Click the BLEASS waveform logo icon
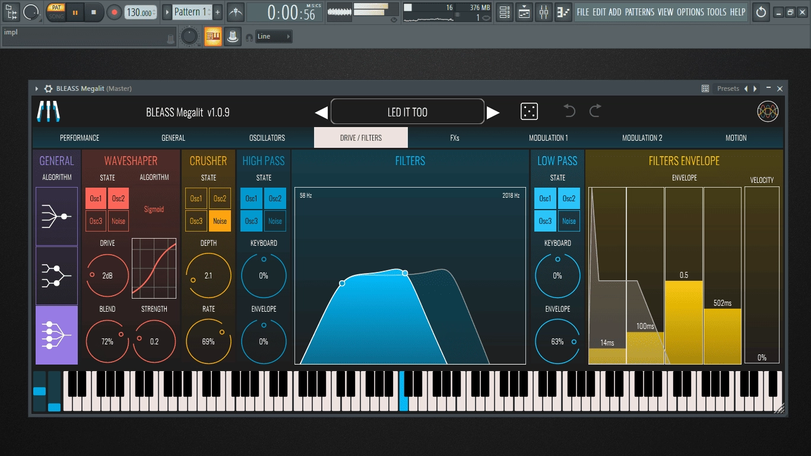This screenshot has width=811, height=456. pyautogui.click(x=768, y=112)
